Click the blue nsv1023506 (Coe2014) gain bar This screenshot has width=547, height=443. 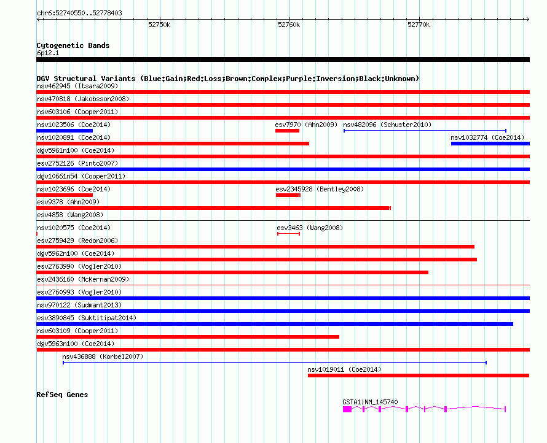(65, 131)
